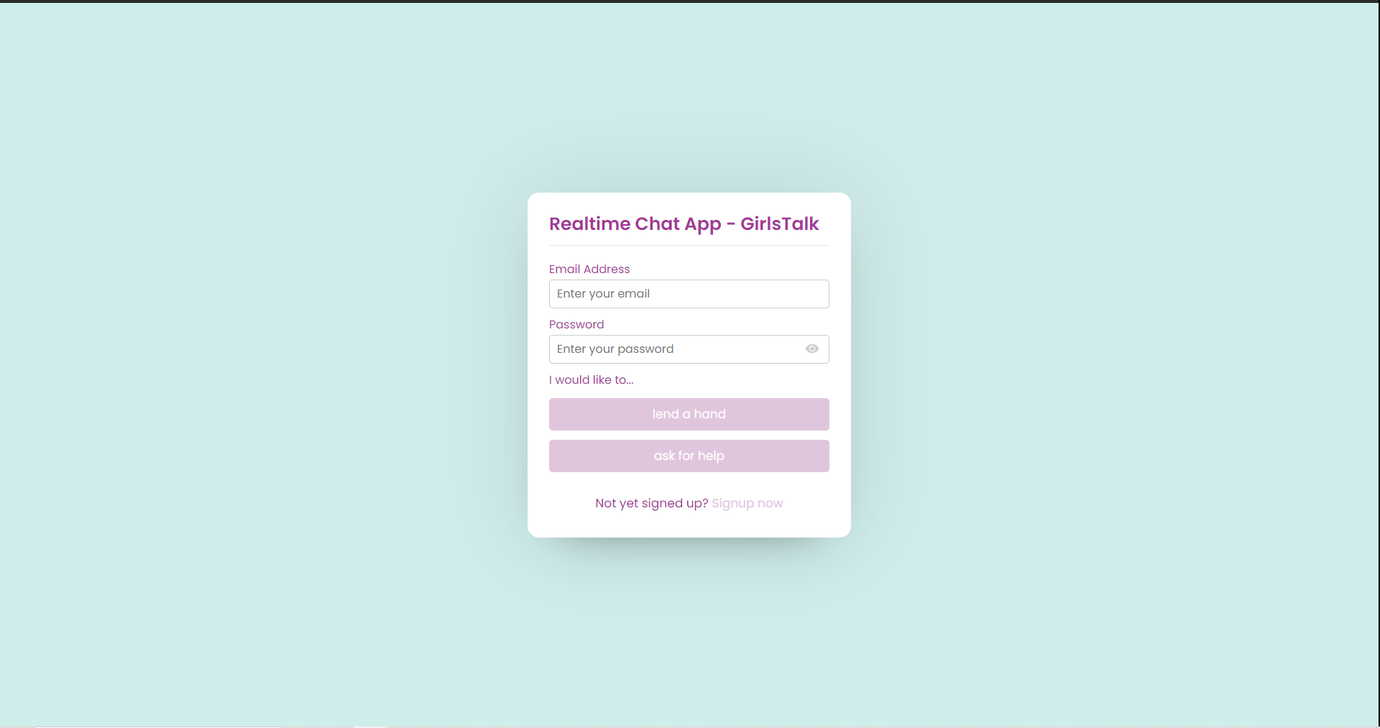1380x728 pixels.
Task: Click the 'Enter your email' placeholder text
Action: (x=603, y=293)
